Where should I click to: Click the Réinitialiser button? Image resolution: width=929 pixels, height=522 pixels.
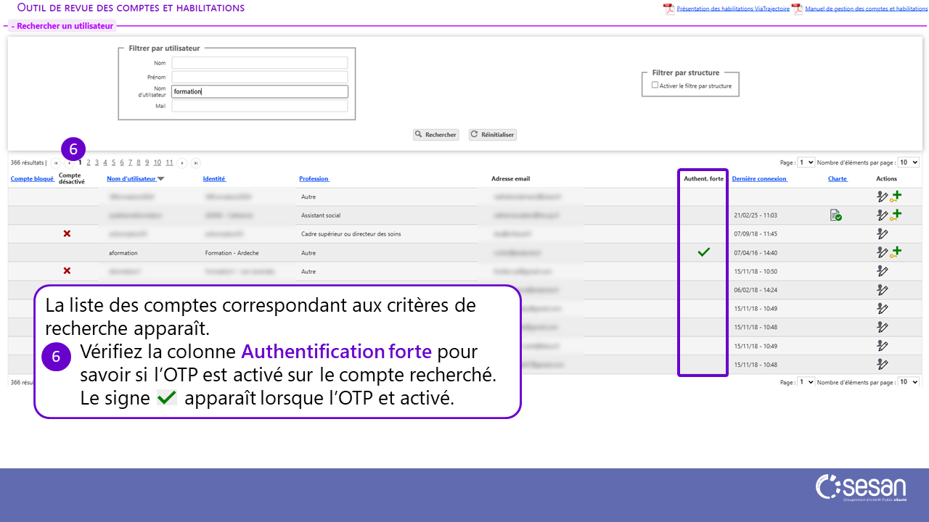click(493, 135)
